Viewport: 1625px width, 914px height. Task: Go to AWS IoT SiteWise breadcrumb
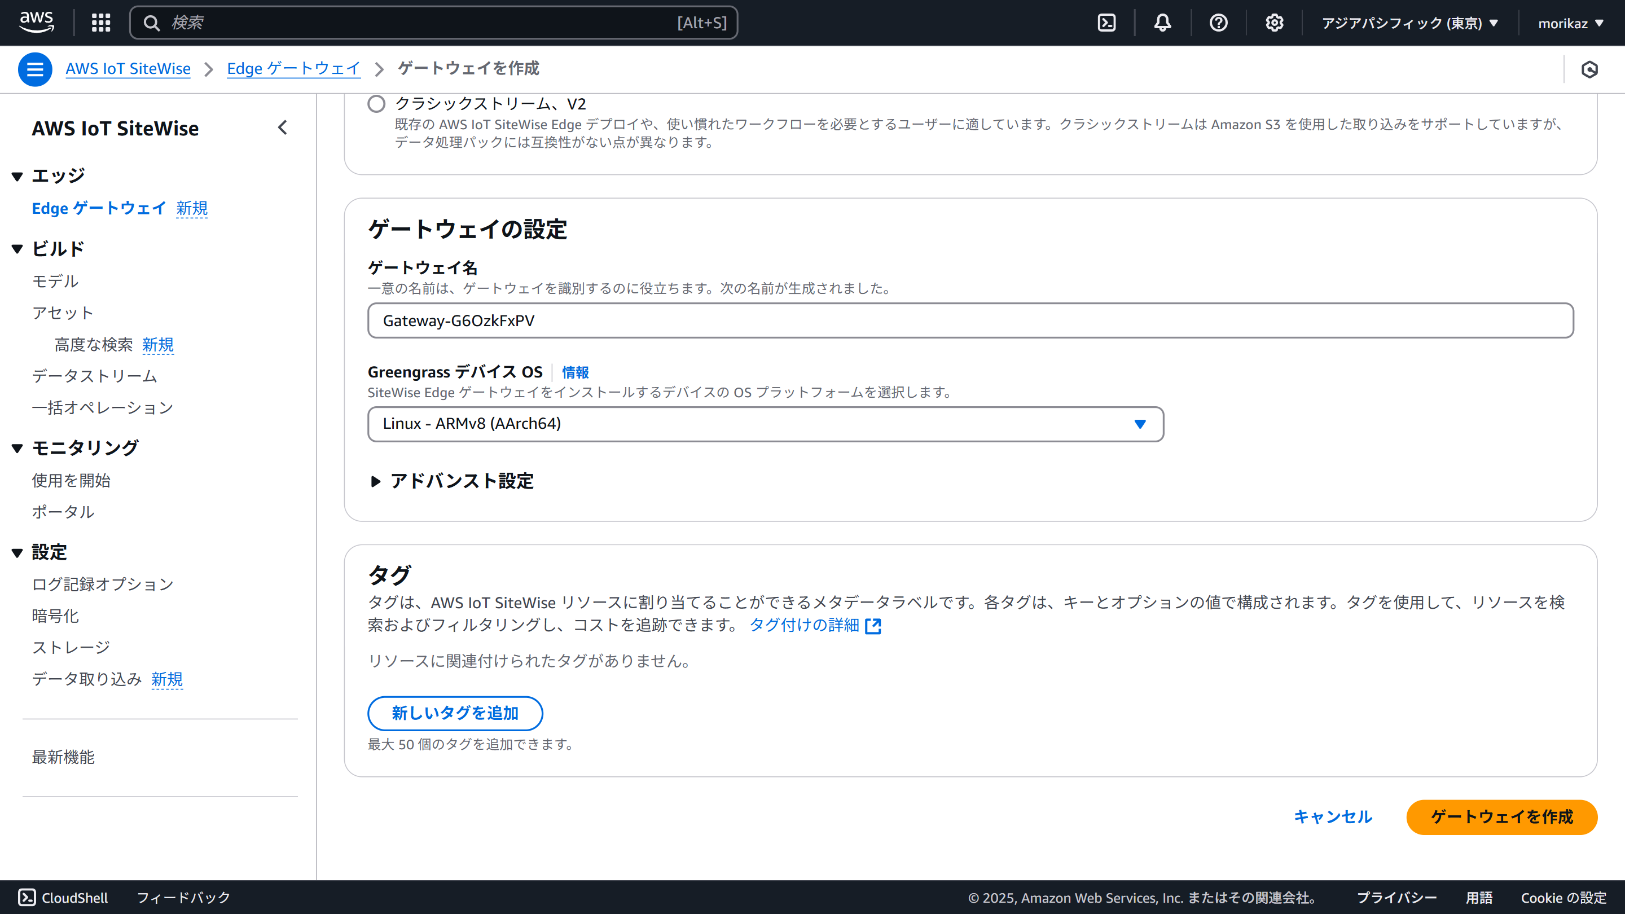click(128, 68)
